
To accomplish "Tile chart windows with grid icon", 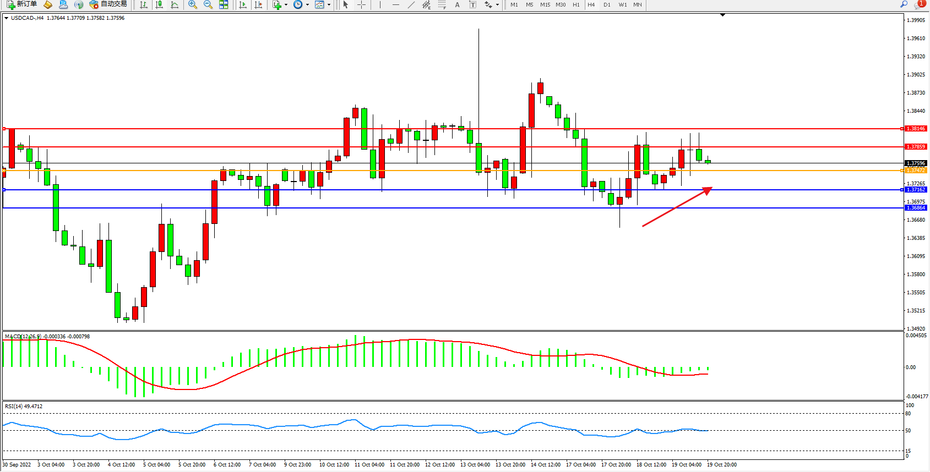I will [224, 4].
